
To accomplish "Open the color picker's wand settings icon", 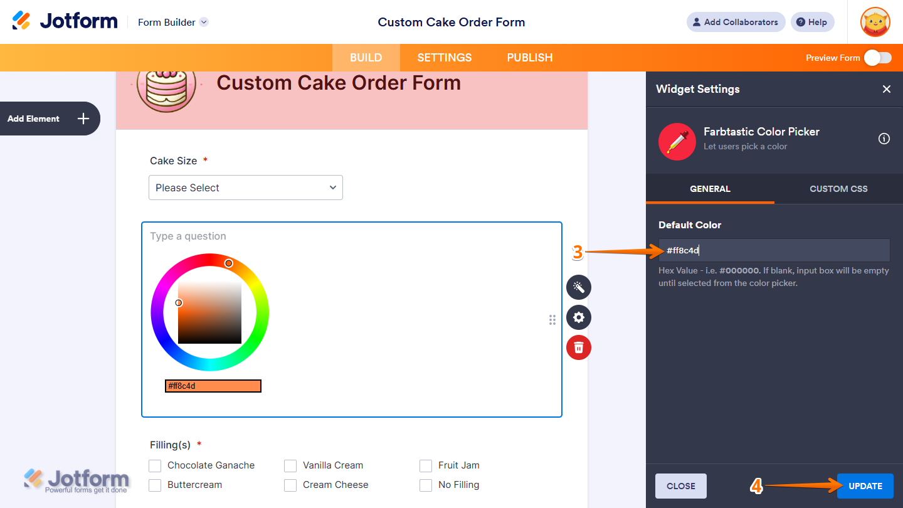I will click(x=578, y=287).
